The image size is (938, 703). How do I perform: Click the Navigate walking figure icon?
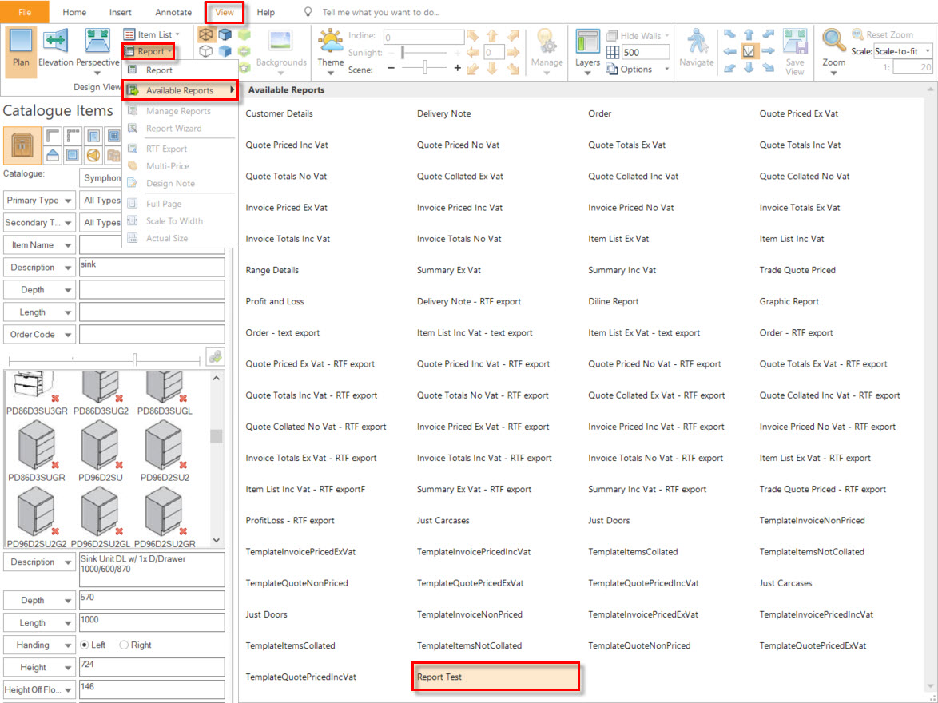(x=697, y=42)
